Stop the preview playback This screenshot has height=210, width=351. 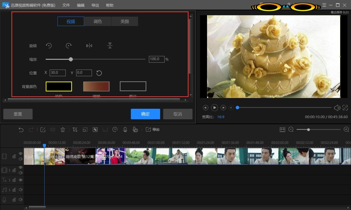[231, 108]
